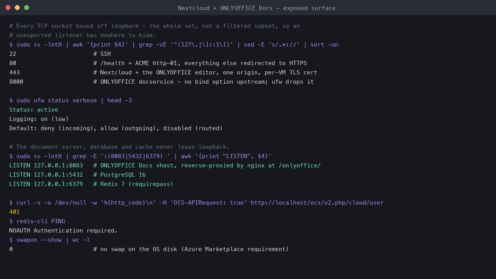Click the port 22 SSH output line

60,54
